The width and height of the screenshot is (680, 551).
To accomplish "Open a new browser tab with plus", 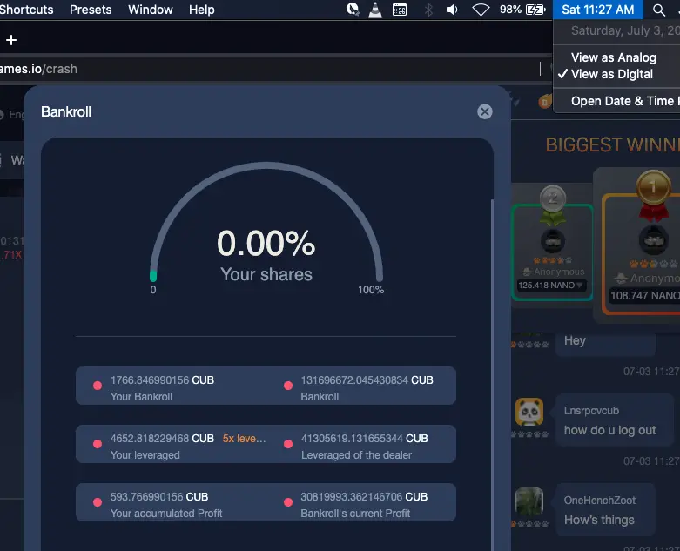I will click(x=11, y=40).
